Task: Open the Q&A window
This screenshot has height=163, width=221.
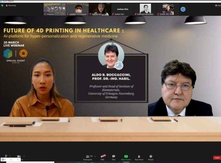Action: 102,158
